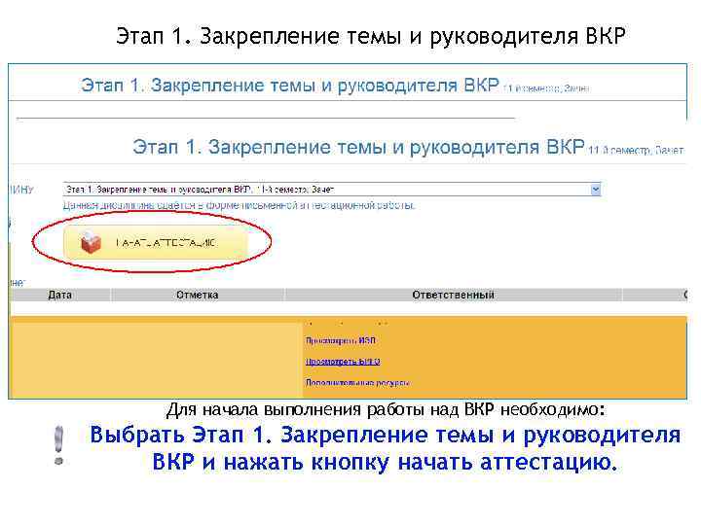This screenshot has height=525, width=701.
Task: Open the discipline dropdown arrow
Action: 596,190
